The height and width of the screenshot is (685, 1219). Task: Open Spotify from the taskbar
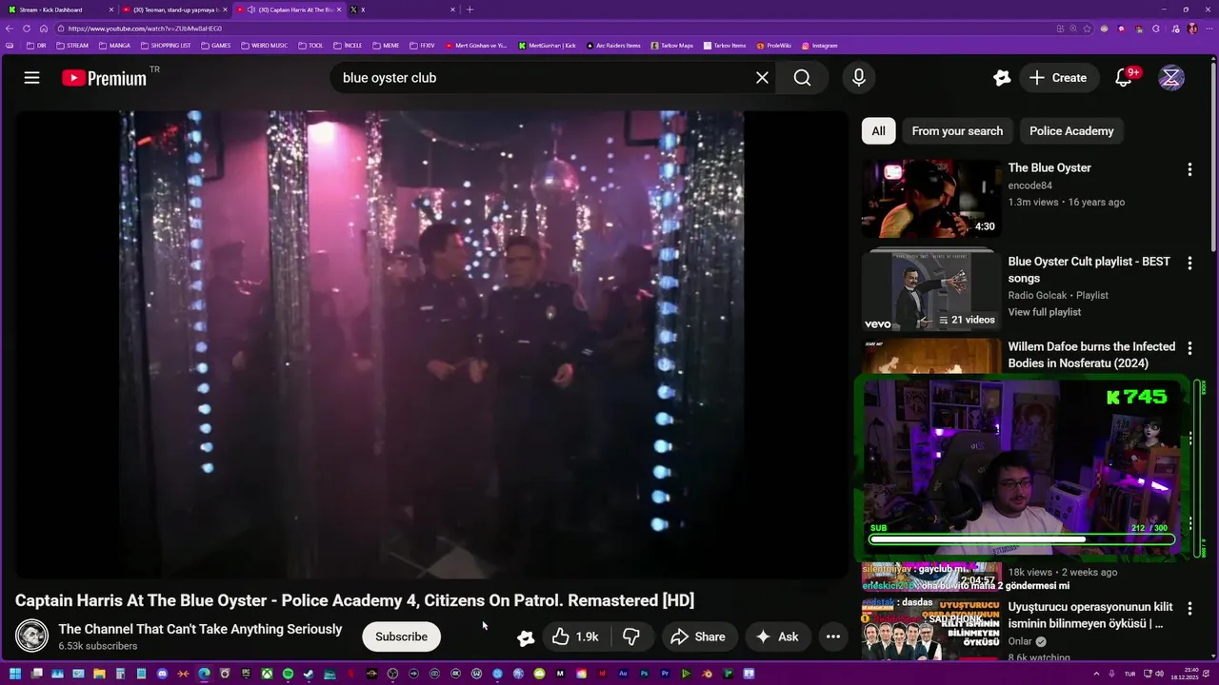(x=288, y=675)
